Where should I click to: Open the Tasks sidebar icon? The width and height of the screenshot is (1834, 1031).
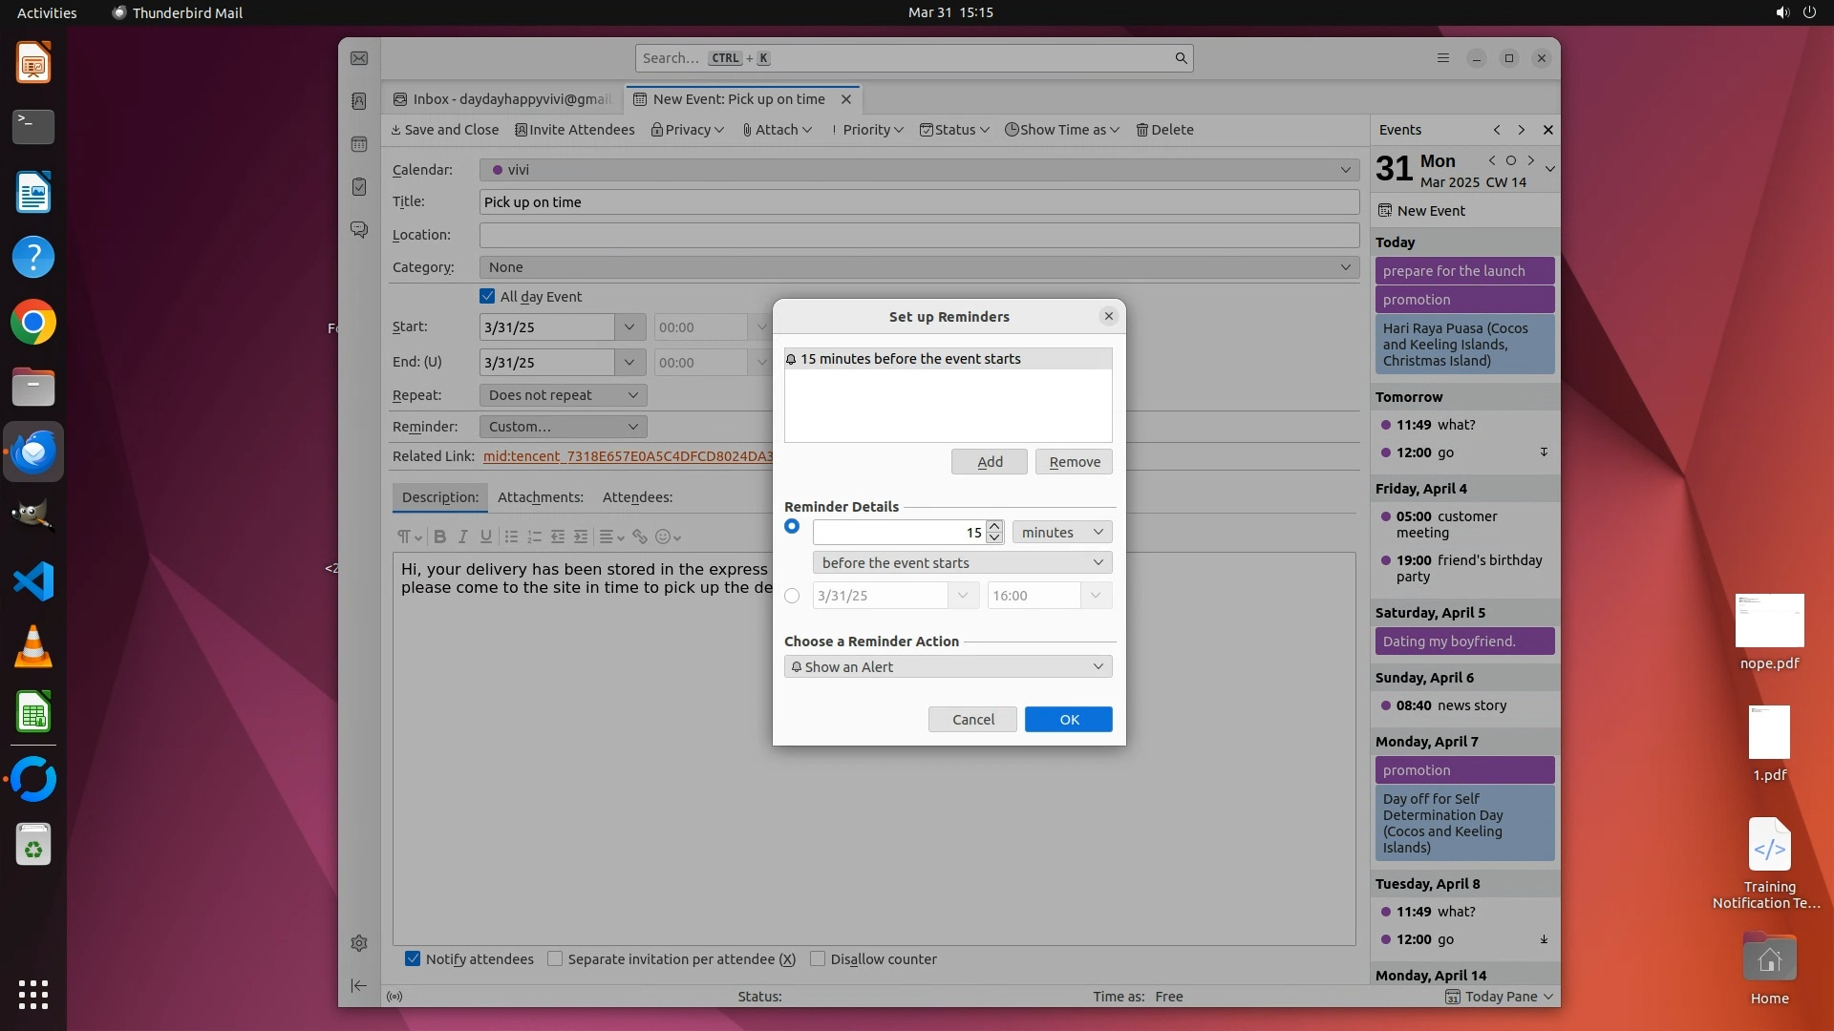(x=359, y=187)
